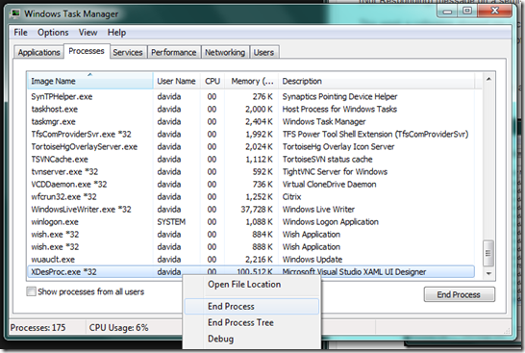Switch to the Services tab
This screenshot has height=353, width=525.
point(128,52)
